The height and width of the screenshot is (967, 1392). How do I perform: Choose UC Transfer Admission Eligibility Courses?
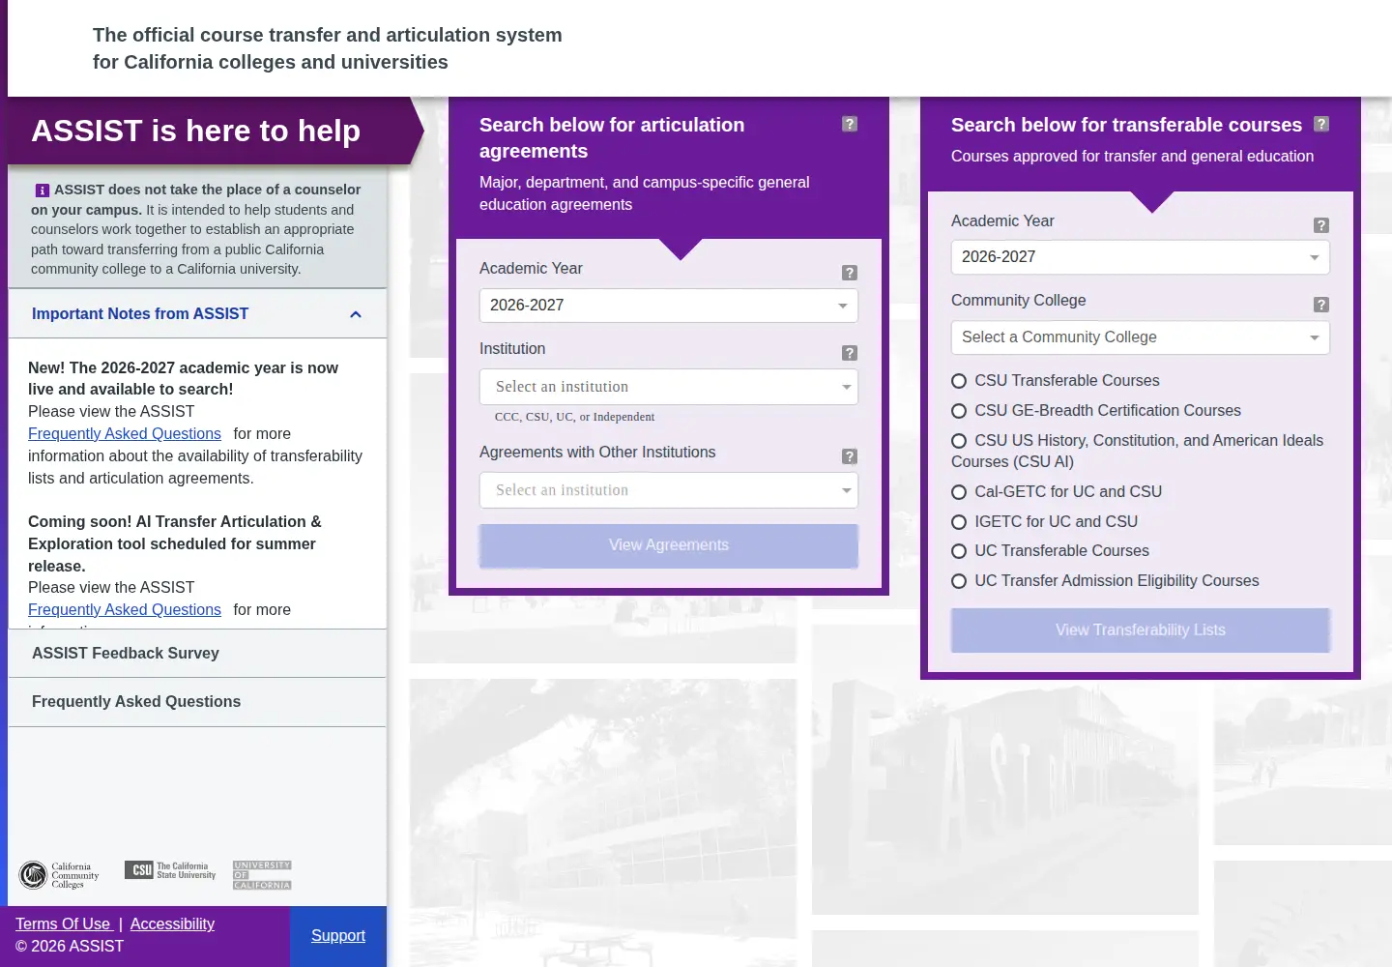pyautogui.click(x=959, y=581)
